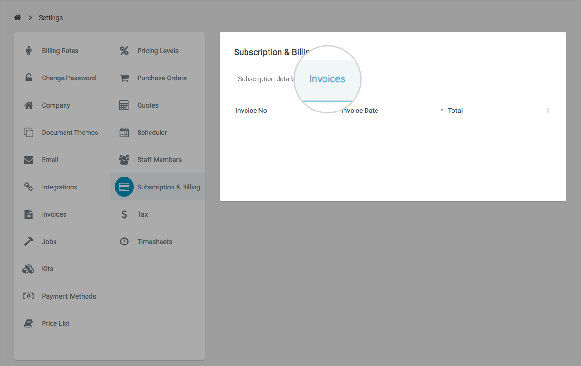Open Quotes settings
Screen dimensions: 581x366
click(148, 105)
